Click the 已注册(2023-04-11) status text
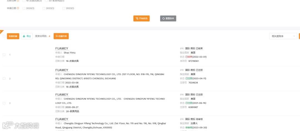300x131 pixels. pos(196,78)
